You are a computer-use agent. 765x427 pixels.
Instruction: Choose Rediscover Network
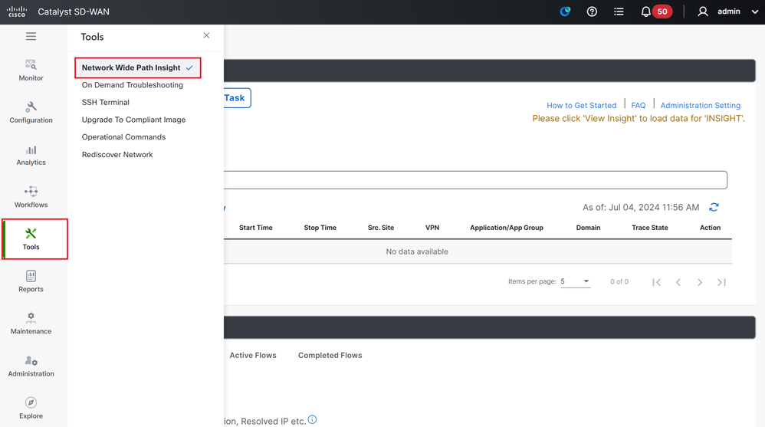point(117,155)
